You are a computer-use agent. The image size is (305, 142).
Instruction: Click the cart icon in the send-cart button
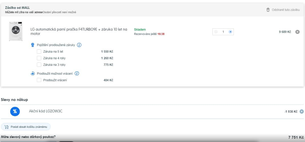7,127
